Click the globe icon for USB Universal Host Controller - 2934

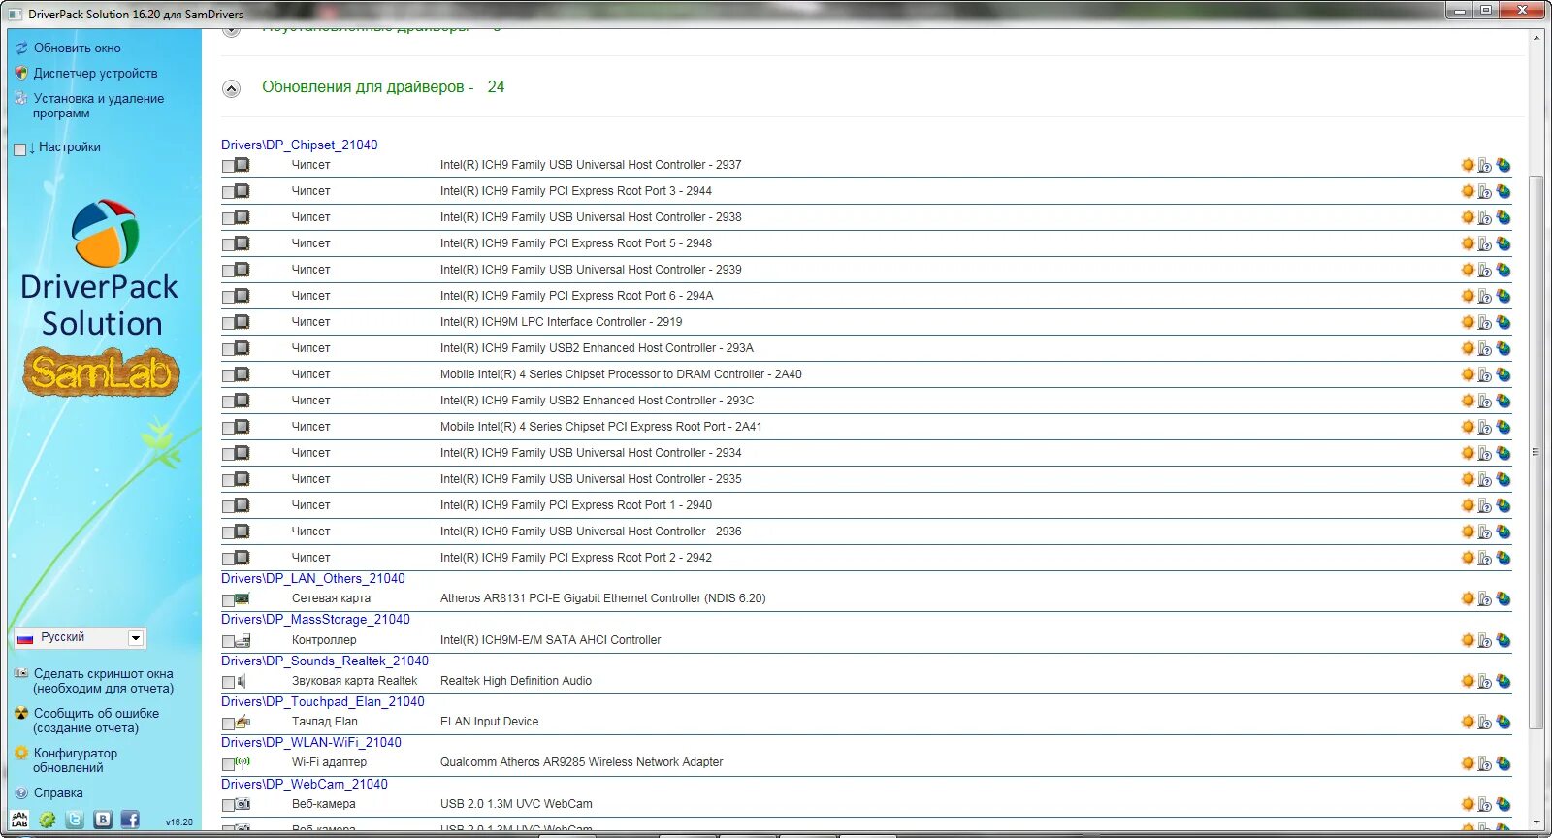click(1503, 453)
